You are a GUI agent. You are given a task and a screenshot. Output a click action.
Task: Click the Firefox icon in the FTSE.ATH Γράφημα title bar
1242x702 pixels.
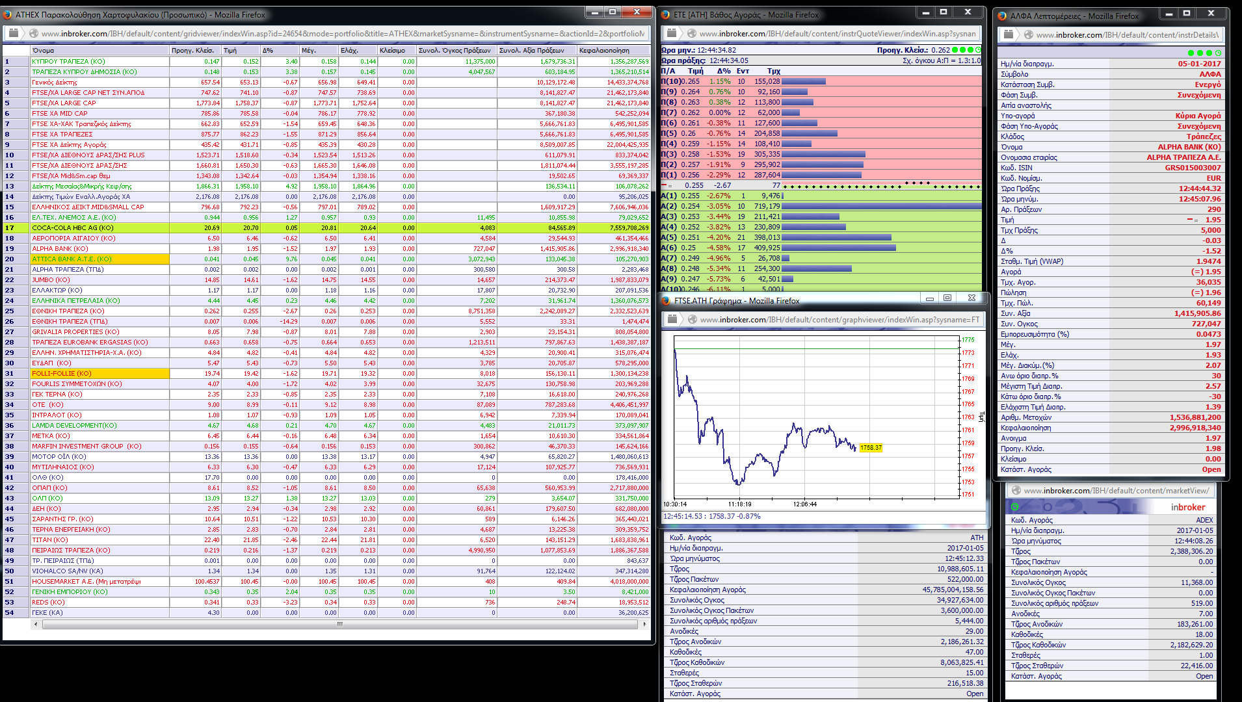click(666, 300)
